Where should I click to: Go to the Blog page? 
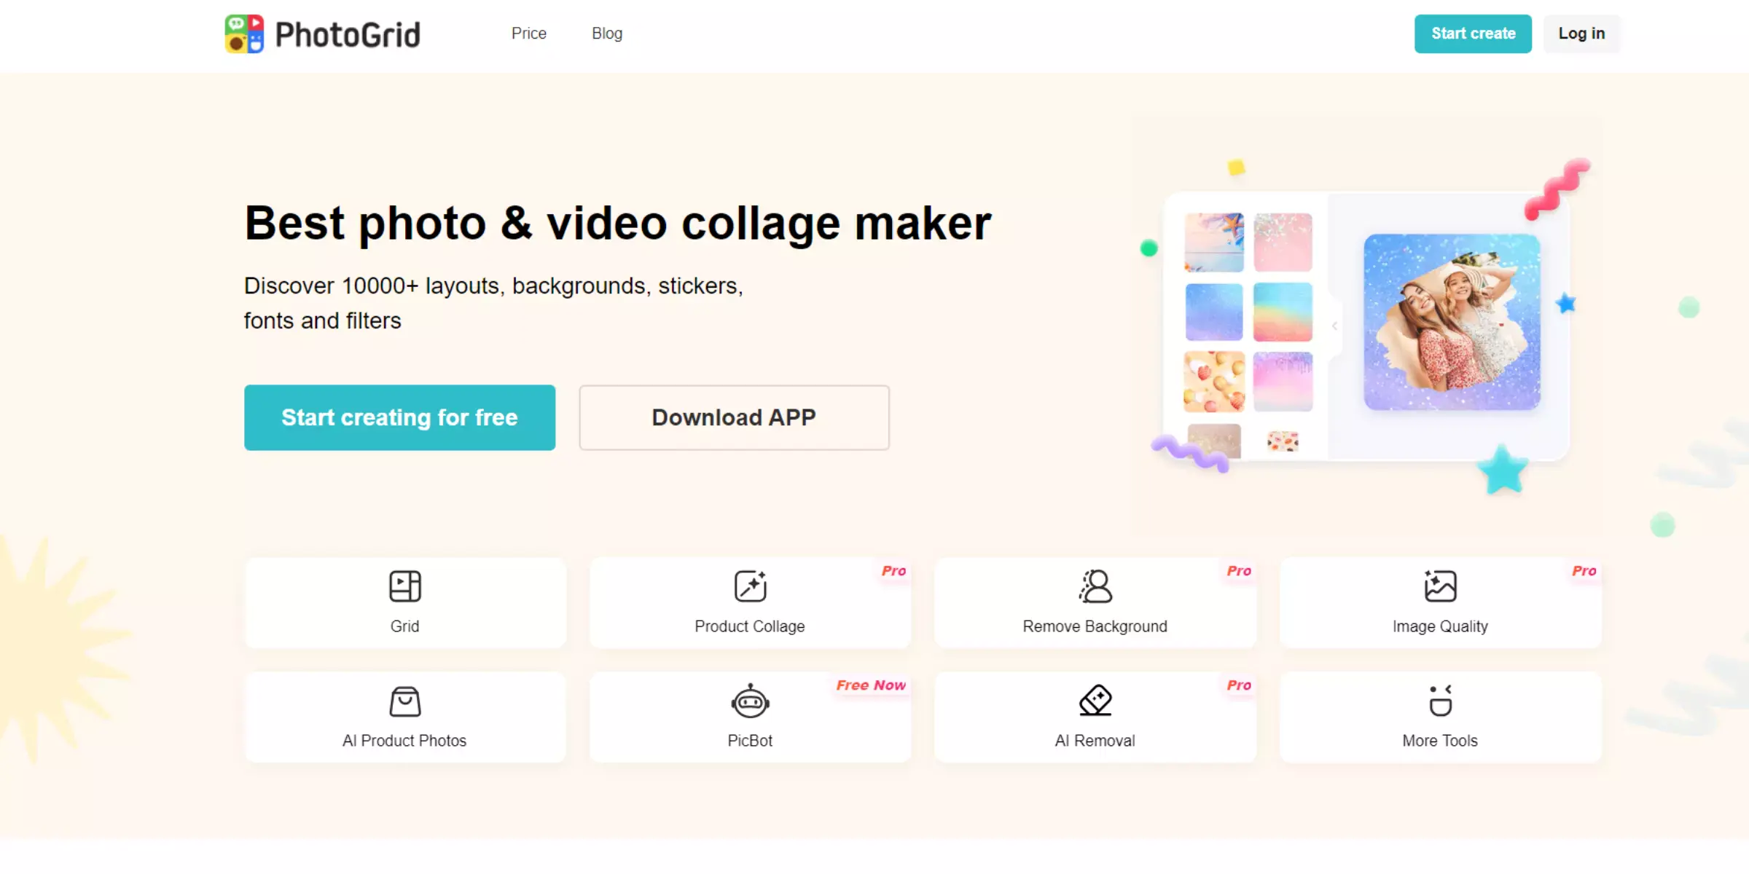tap(607, 34)
